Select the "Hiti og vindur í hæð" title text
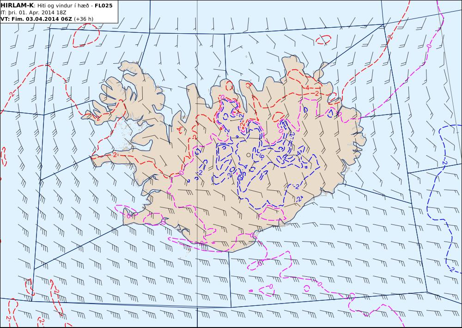 [x=63, y=6]
